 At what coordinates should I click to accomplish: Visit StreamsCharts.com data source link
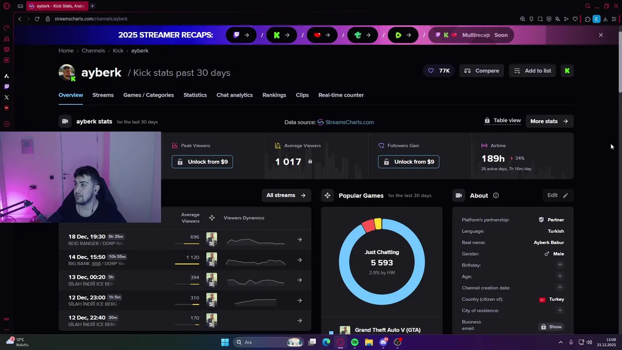[346, 122]
